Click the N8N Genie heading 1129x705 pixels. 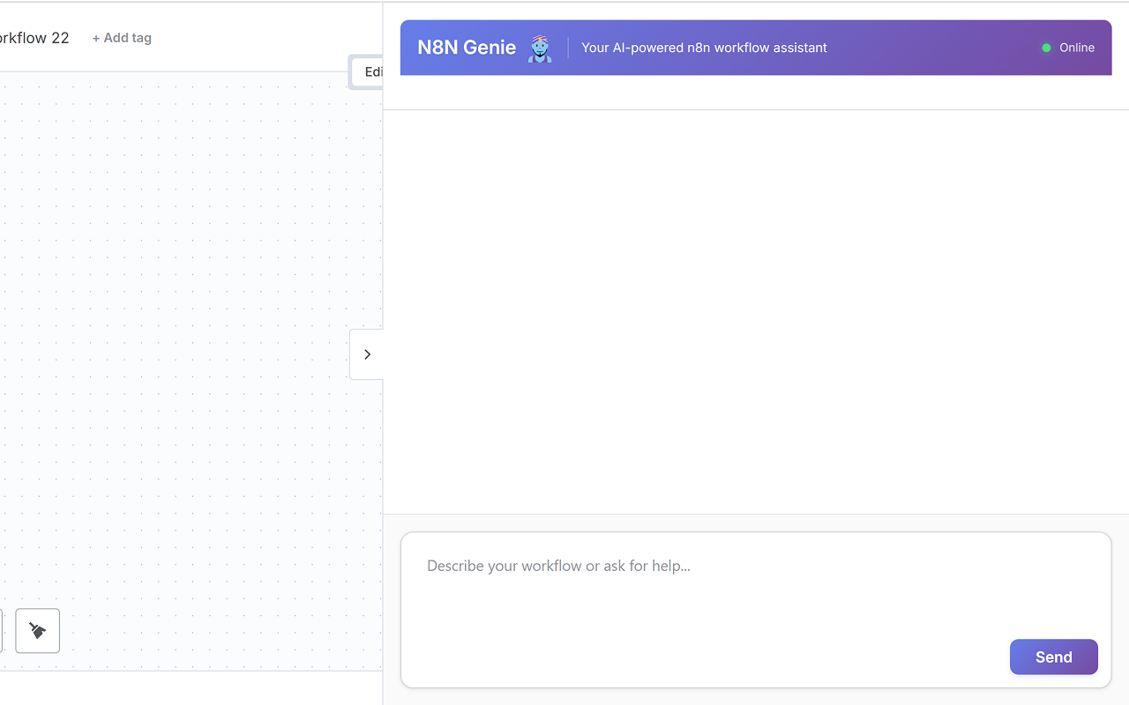467,48
